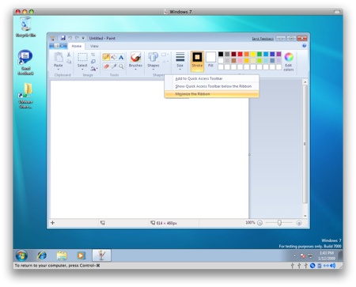Viewport: 356px width, 287px height.
Task: Click the vertical scrollbar down arrow
Action: 305,216
